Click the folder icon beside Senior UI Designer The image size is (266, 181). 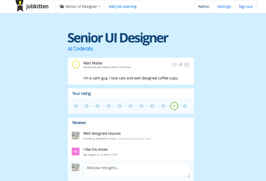click(62, 6)
